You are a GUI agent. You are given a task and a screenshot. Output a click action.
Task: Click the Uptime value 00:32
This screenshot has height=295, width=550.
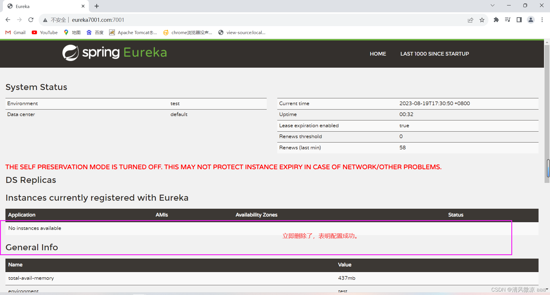point(406,114)
